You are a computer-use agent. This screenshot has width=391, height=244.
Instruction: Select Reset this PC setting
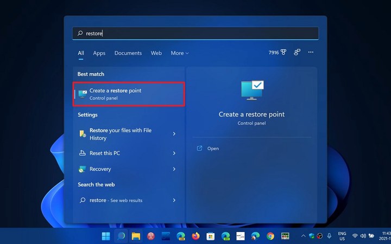tap(128, 153)
